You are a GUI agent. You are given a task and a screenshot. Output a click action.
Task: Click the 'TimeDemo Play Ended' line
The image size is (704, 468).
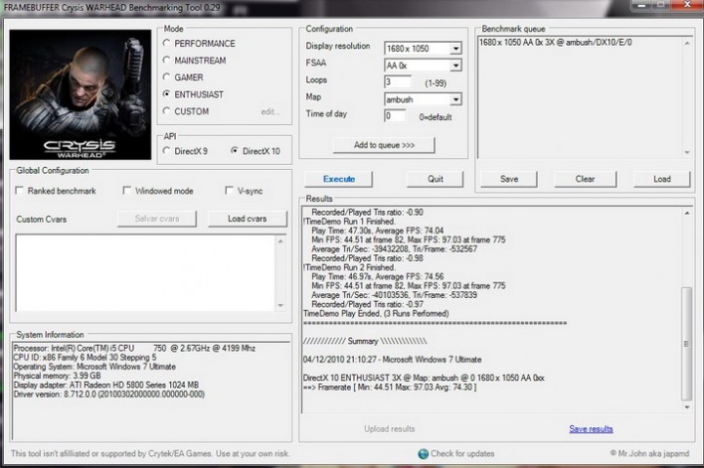tap(375, 314)
